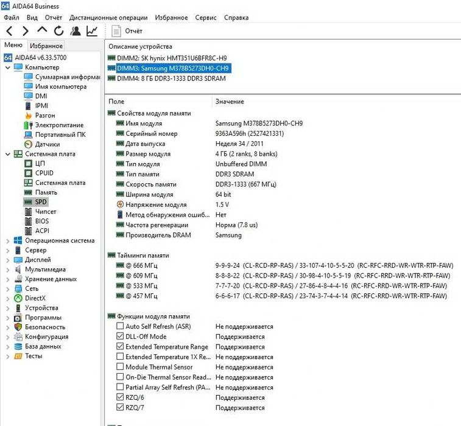
Task: Toggle DLL-Off Mode checkbox
Action: point(120,336)
